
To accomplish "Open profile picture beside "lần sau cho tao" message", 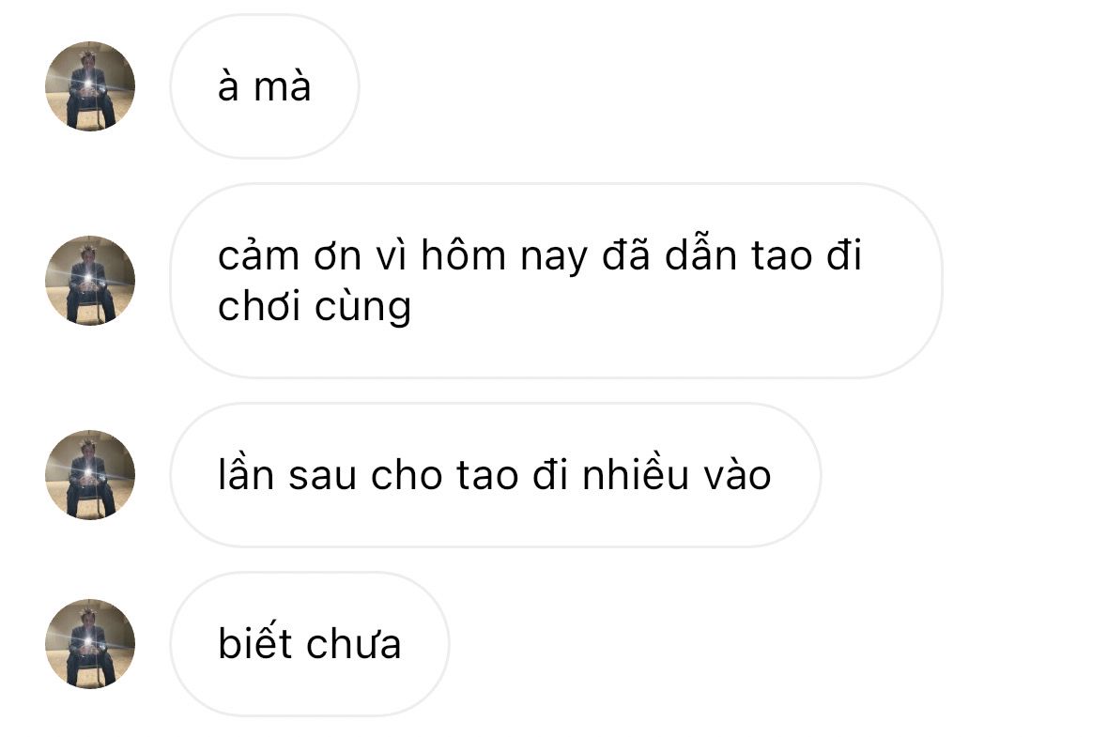I will coord(89,474).
